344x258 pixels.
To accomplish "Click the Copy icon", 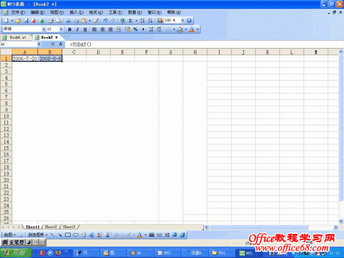I will (x=76, y=21).
